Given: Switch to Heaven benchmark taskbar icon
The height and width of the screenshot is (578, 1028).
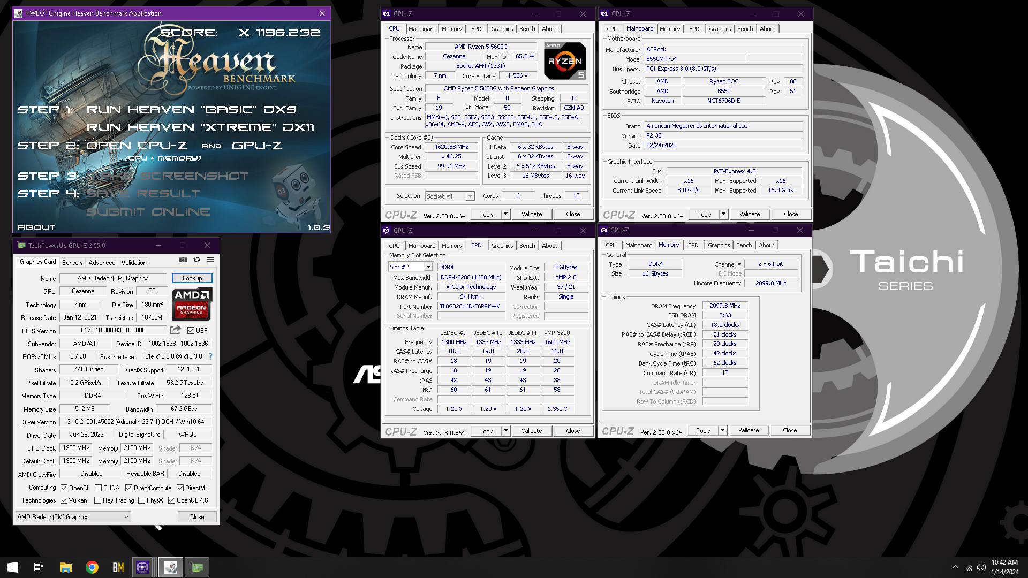Looking at the screenshot, I should 171,567.
